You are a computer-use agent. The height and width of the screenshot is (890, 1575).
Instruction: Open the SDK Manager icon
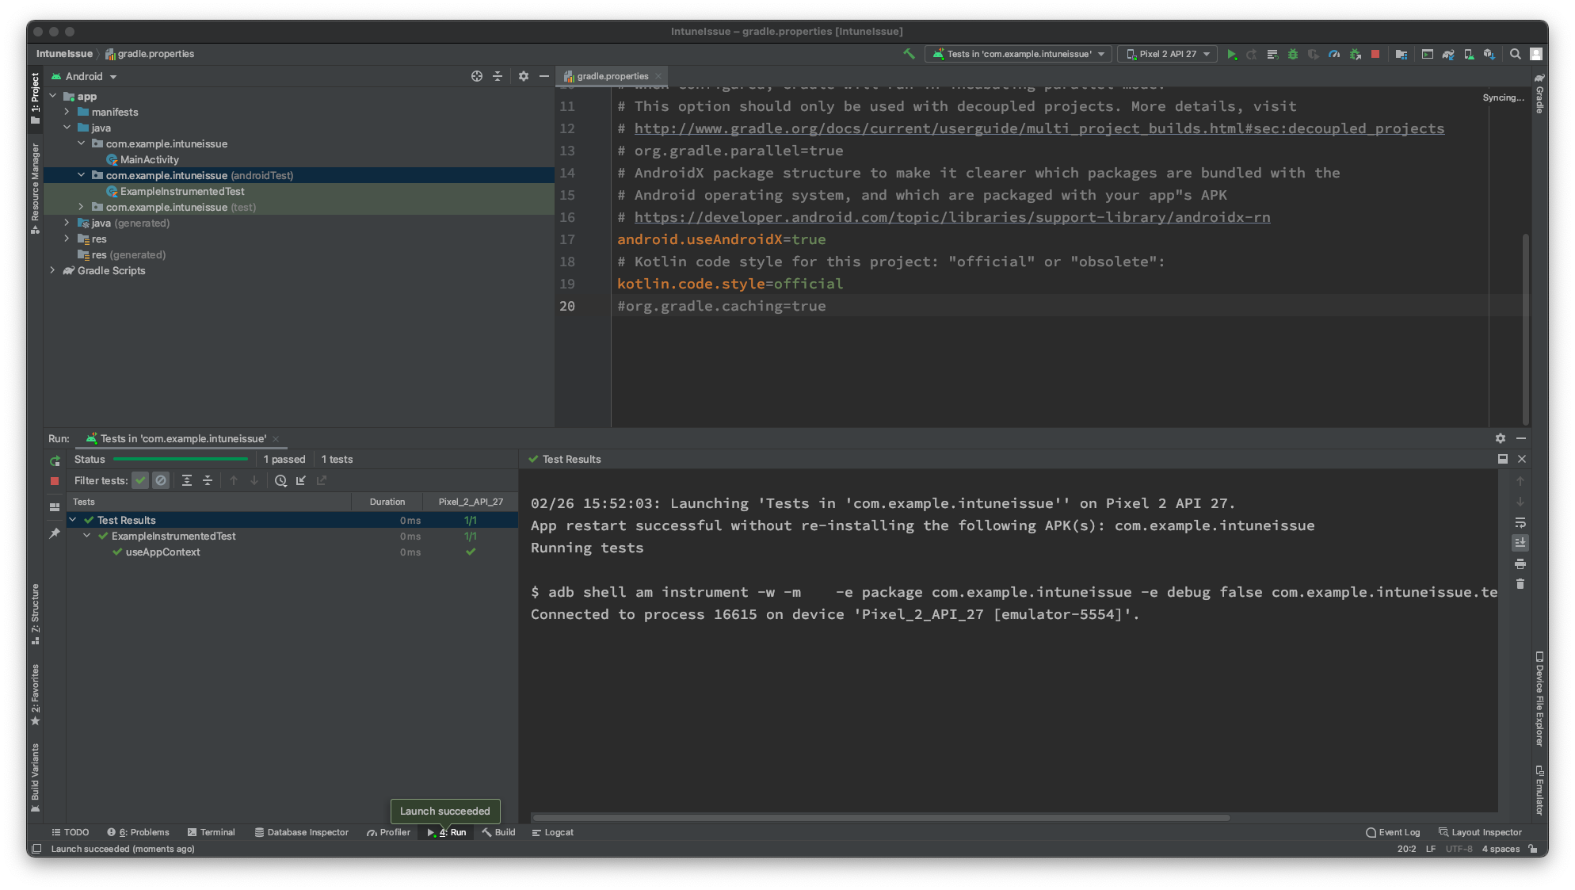click(x=1489, y=54)
